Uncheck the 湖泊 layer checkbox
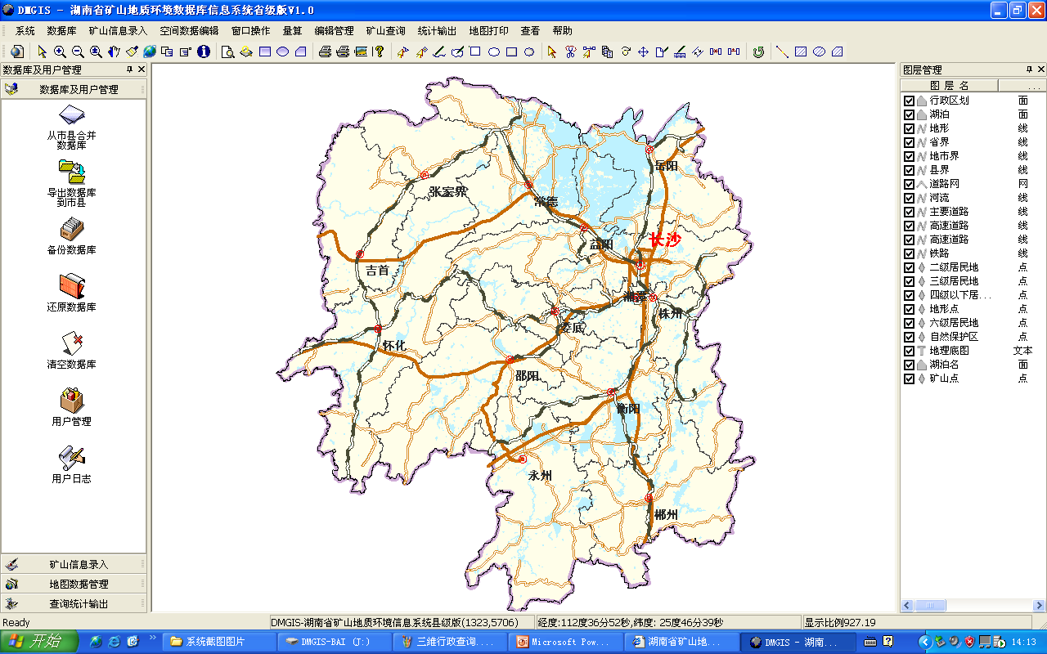This screenshot has height=654, width=1047. coord(909,114)
